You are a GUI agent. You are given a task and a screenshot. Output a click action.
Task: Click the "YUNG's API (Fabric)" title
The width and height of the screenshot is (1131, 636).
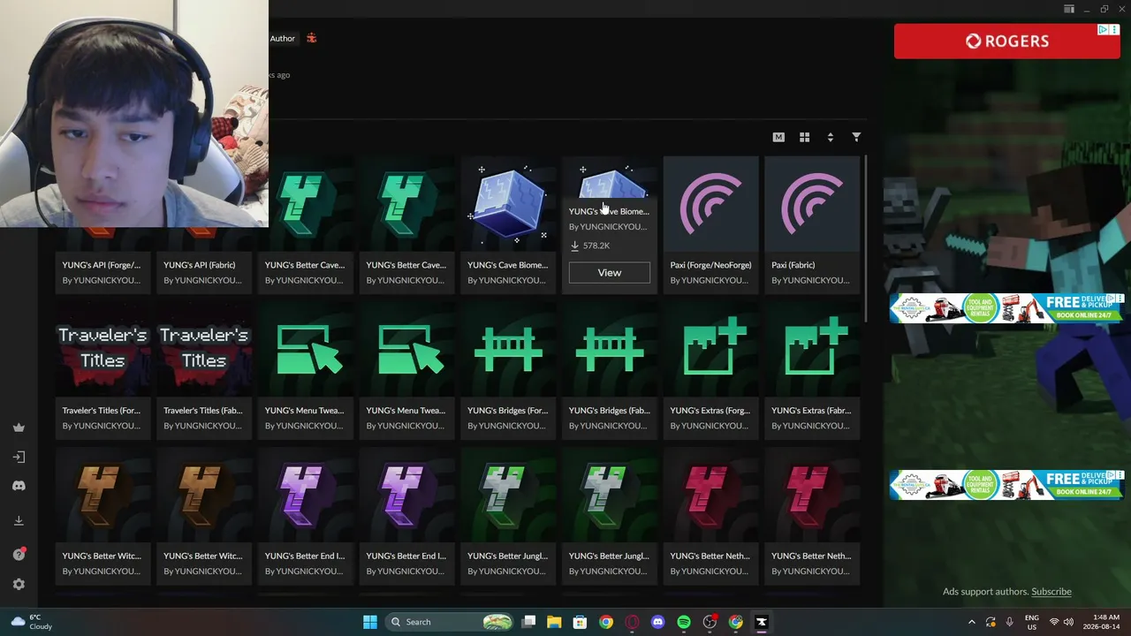click(199, 265)
